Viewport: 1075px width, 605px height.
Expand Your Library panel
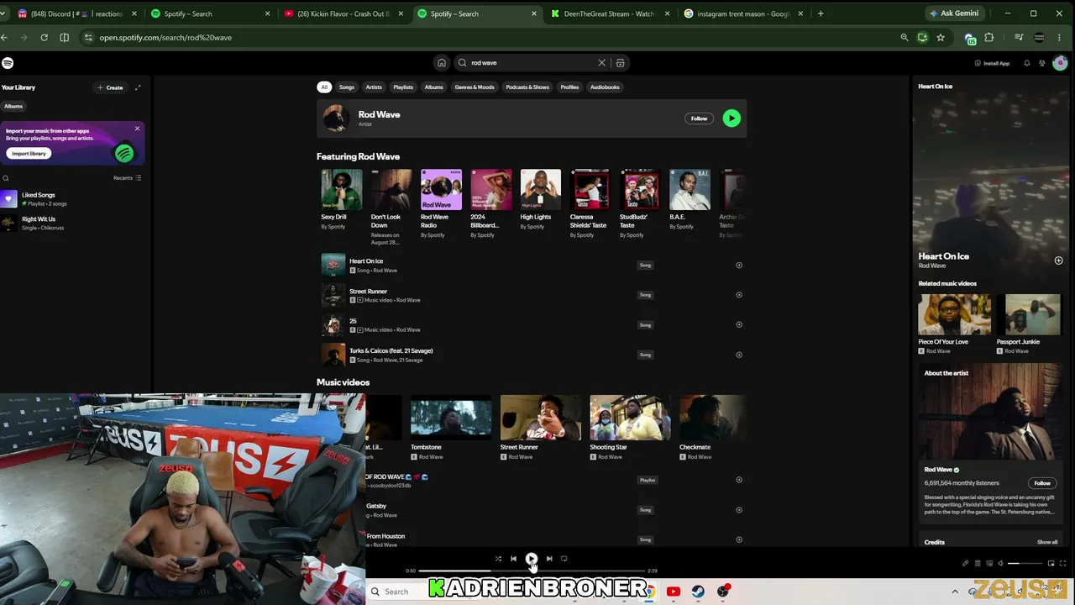[x=138, y=87]
